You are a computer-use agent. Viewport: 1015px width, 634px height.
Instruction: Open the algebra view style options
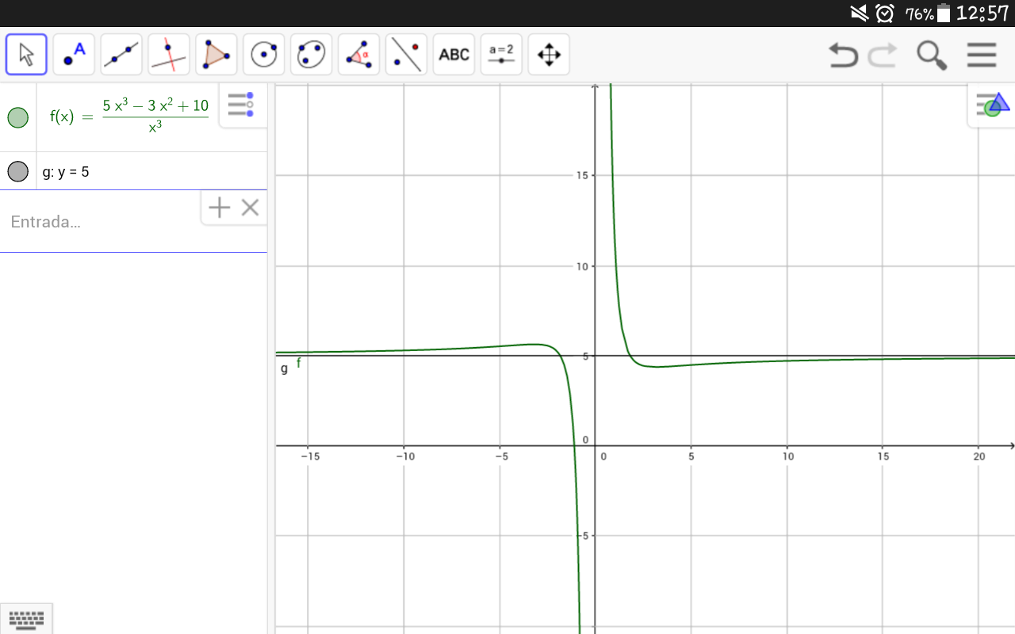(240, 105)
